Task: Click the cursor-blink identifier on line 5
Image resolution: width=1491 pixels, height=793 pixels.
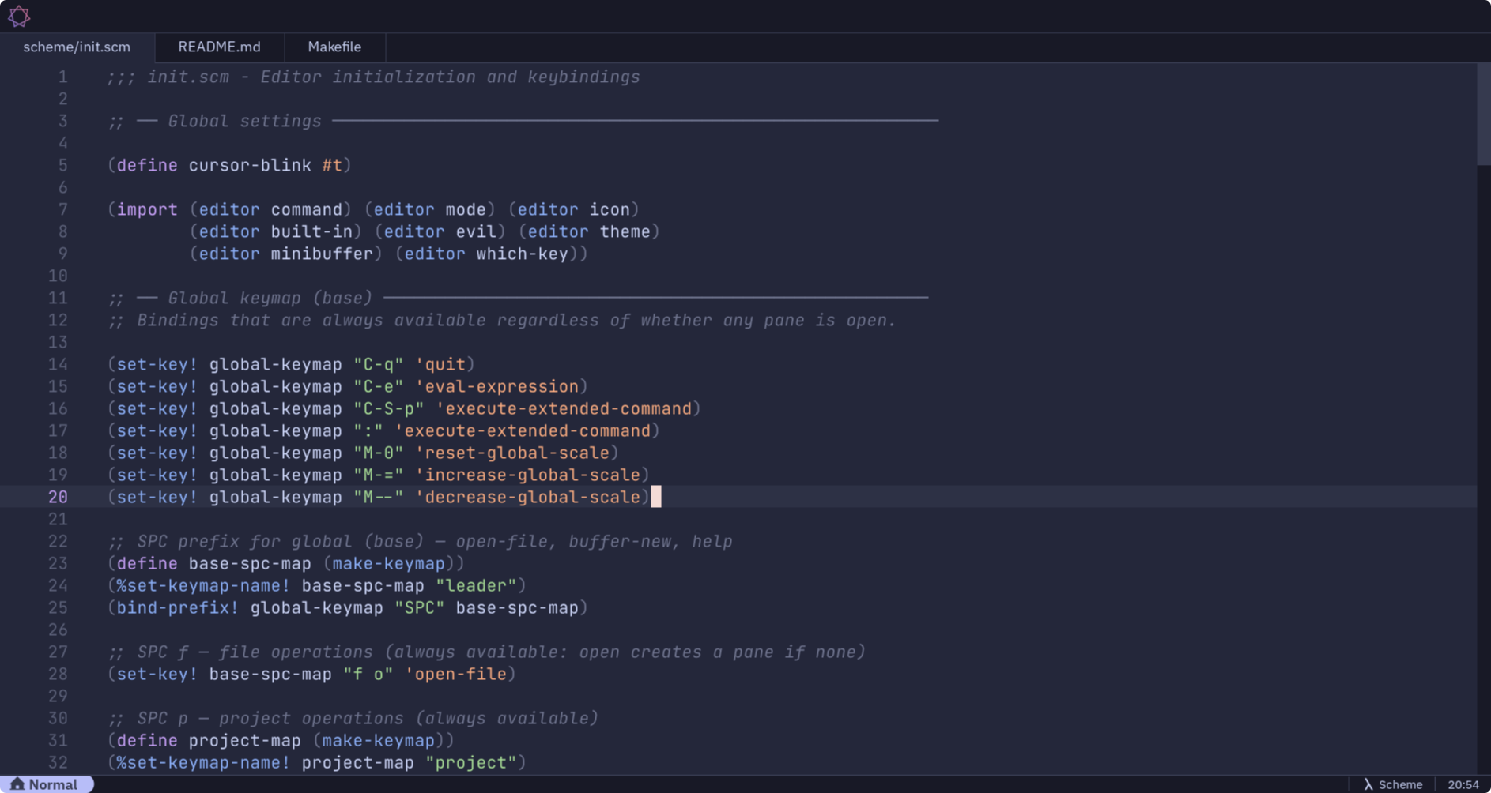Action: coord(249,165)
